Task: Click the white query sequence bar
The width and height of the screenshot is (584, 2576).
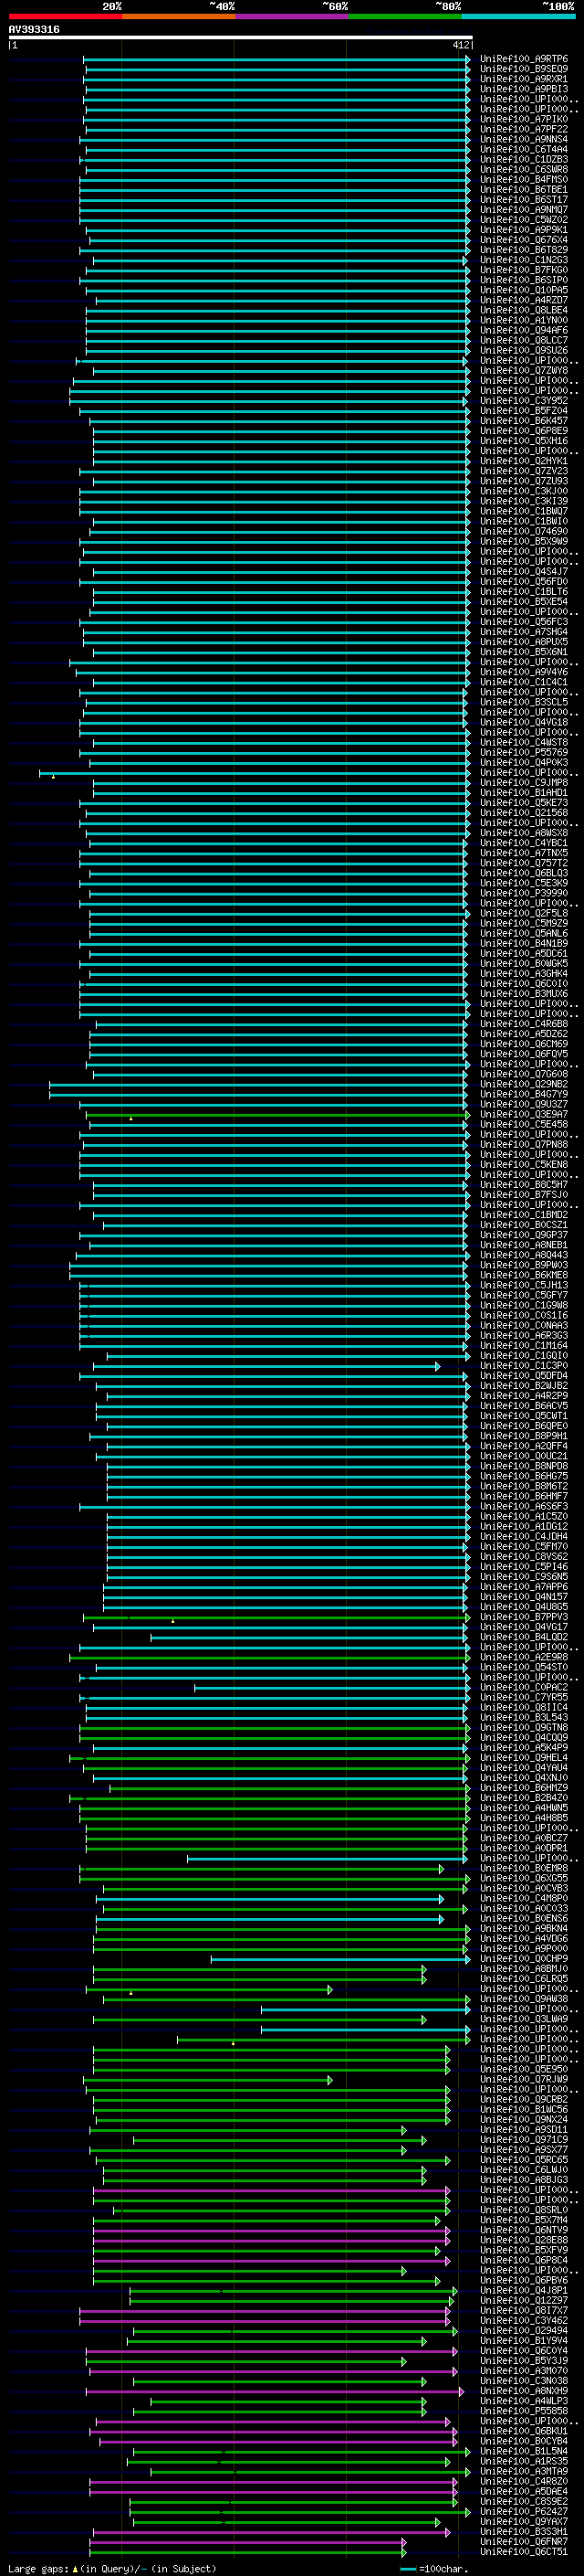Action: 241,37
